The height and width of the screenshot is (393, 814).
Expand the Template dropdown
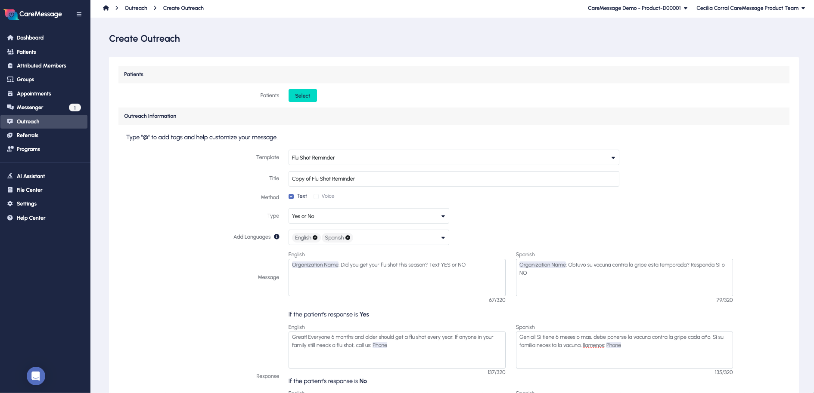[613, 158]
